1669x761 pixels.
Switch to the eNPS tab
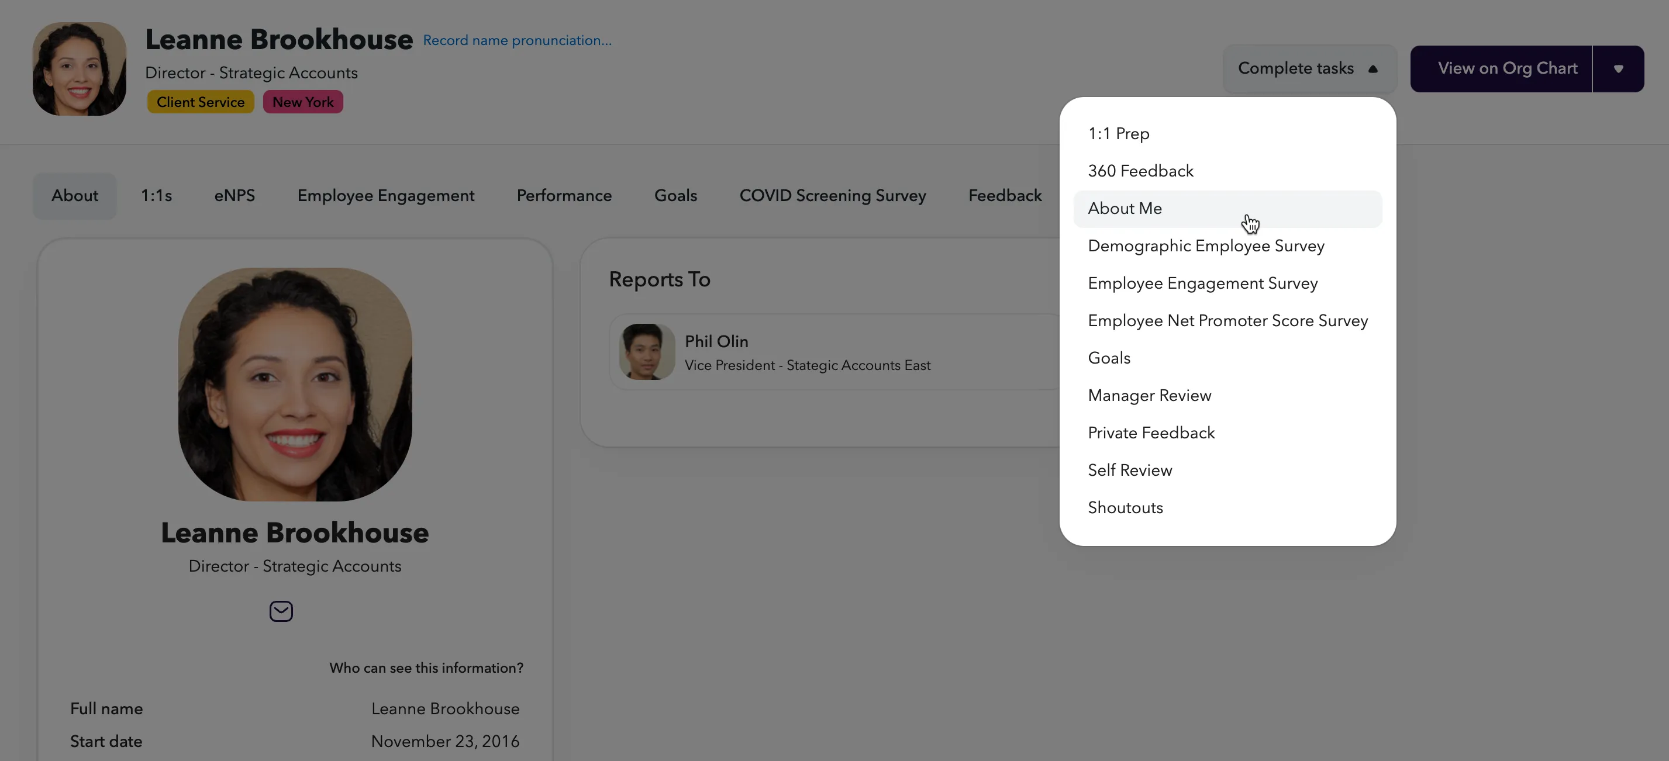(x=235, y=196)
